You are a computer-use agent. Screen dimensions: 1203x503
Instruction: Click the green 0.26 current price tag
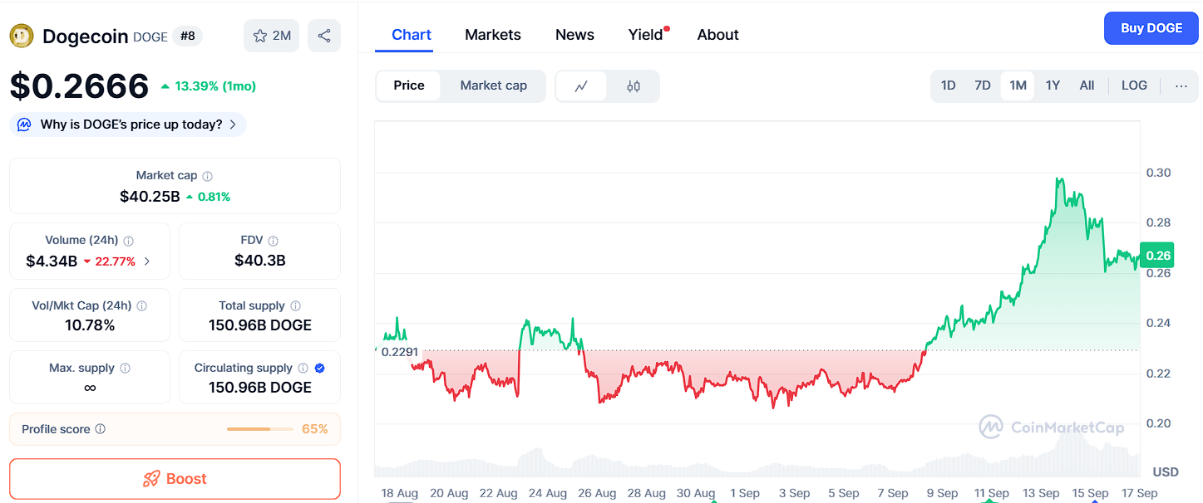(x=1157, y=256)
